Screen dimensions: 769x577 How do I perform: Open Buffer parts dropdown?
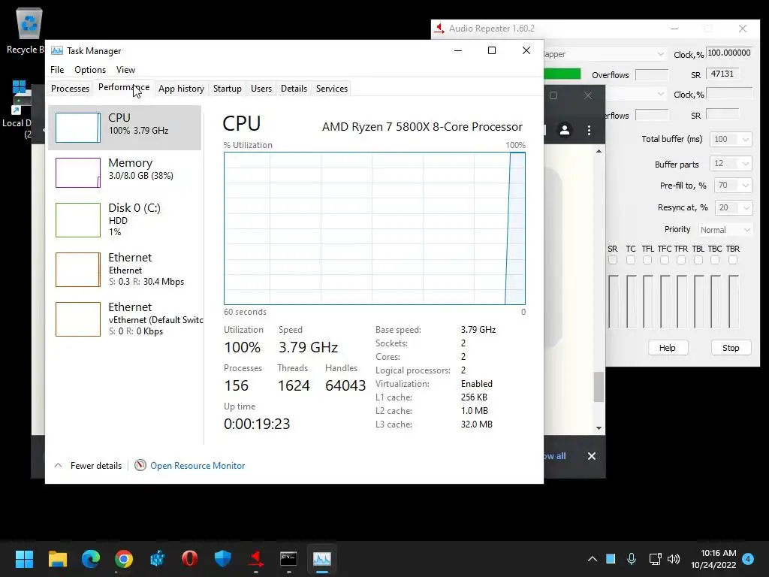click(731, 163)
